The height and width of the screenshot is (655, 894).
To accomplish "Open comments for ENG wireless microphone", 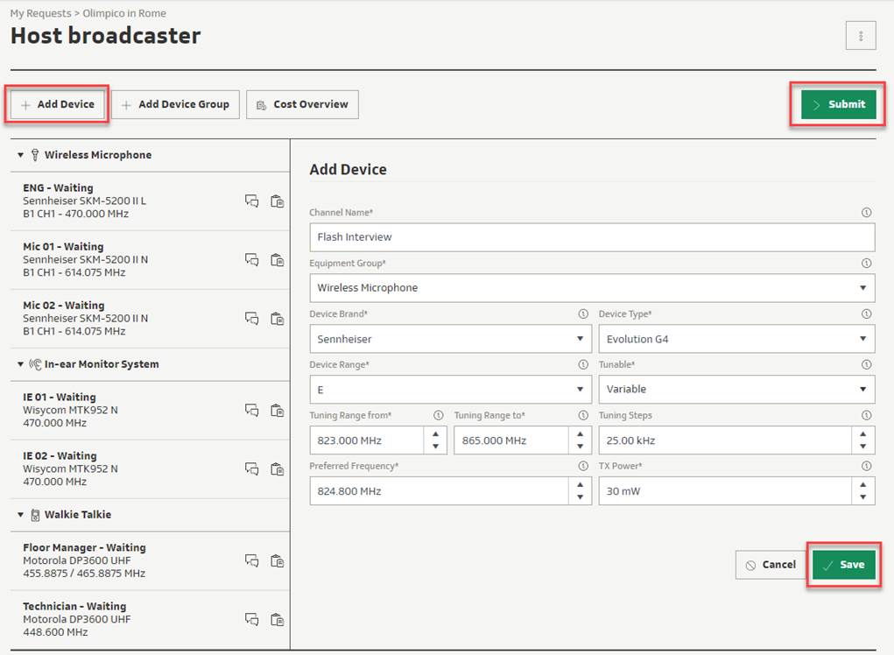I will (x=251, y=201).
